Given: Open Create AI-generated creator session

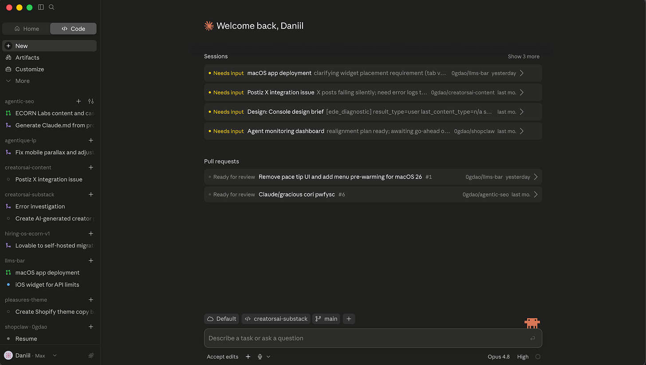Looking at the screenshot, I should tap(49, 218).
